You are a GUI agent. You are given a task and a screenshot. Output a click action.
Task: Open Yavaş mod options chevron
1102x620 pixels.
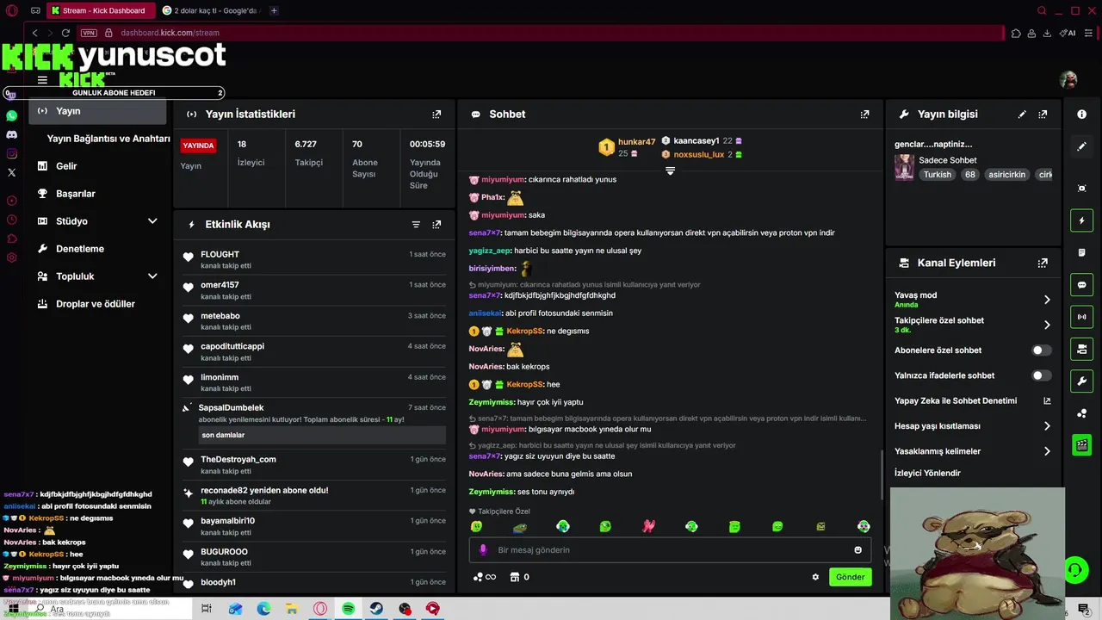pos(1047,300)
